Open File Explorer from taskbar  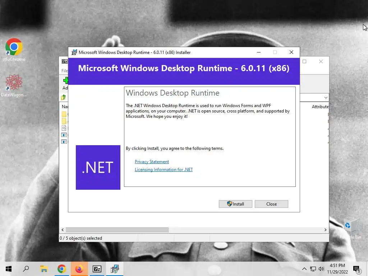(x=44, y=269)
